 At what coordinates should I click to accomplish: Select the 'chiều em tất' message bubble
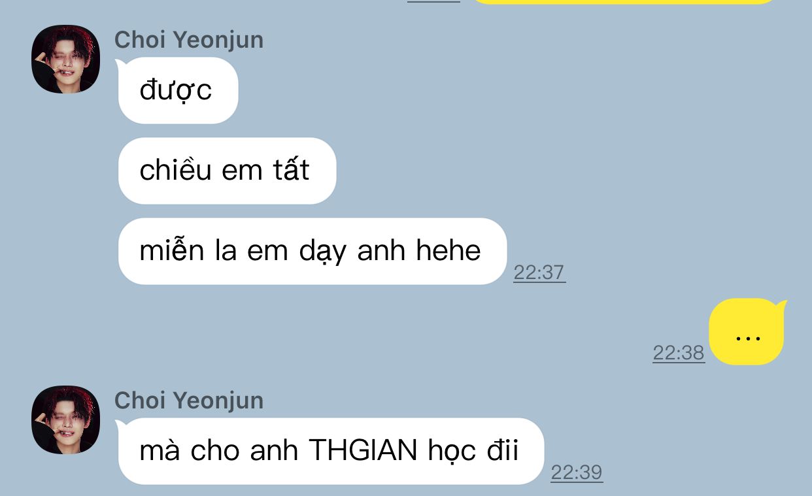[x=227, y=171]
